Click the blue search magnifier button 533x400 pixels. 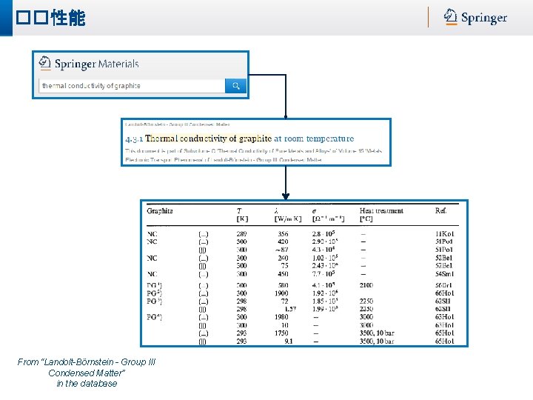(x=235, y=86)
